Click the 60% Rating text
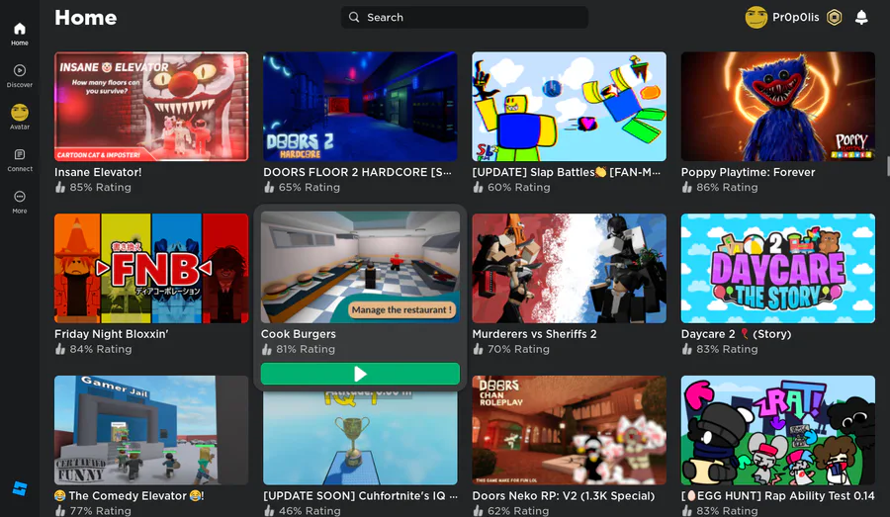 click(x=518, y=187)
